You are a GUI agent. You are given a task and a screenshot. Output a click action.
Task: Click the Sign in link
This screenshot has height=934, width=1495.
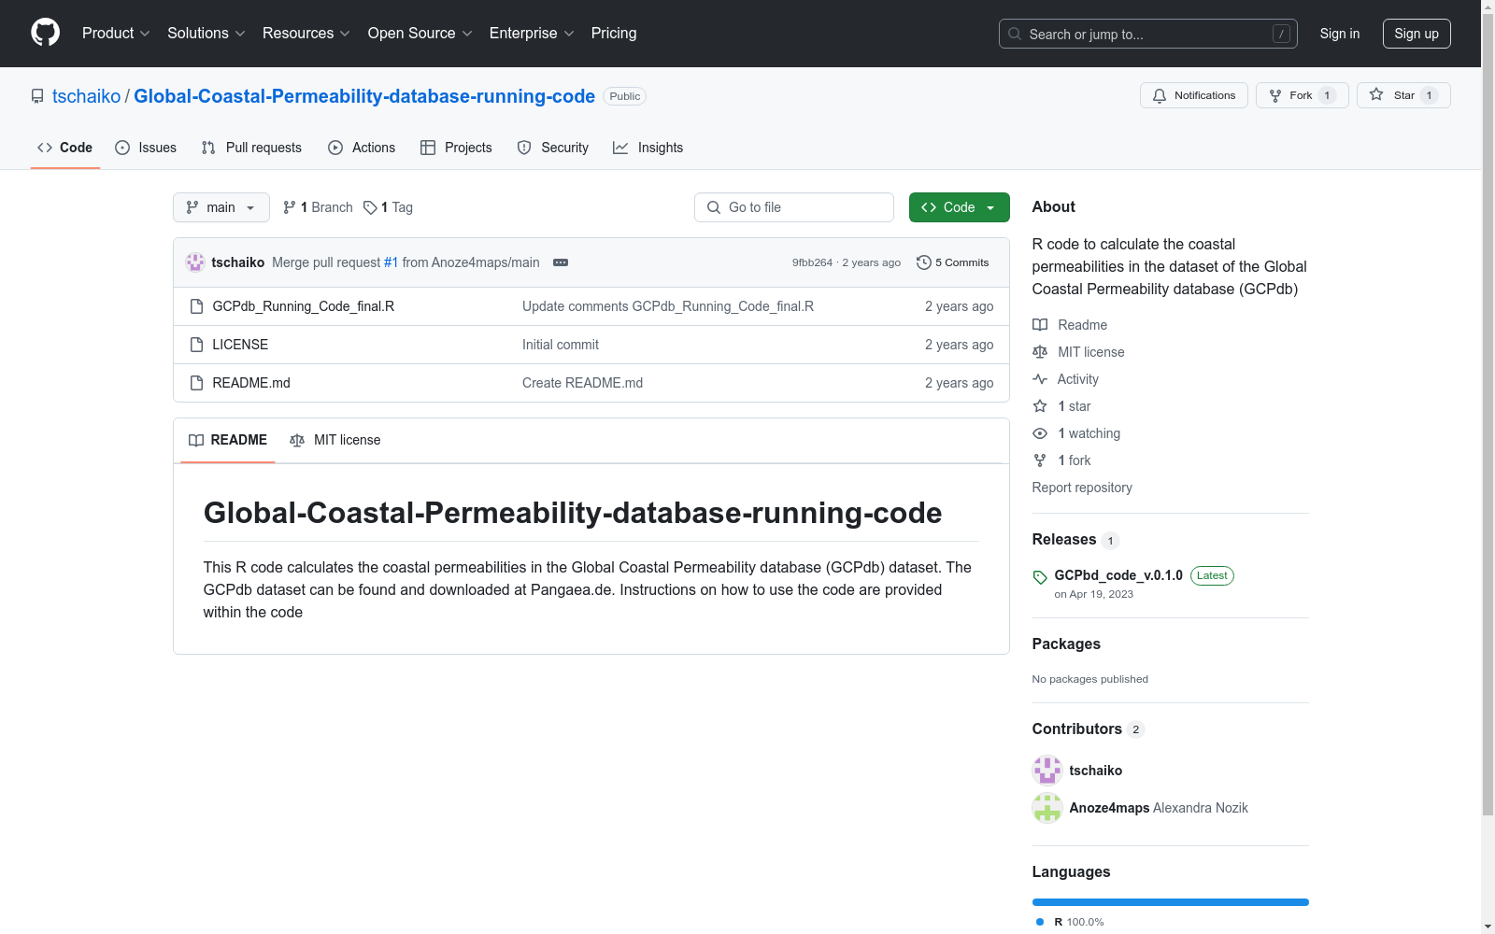1340,34
